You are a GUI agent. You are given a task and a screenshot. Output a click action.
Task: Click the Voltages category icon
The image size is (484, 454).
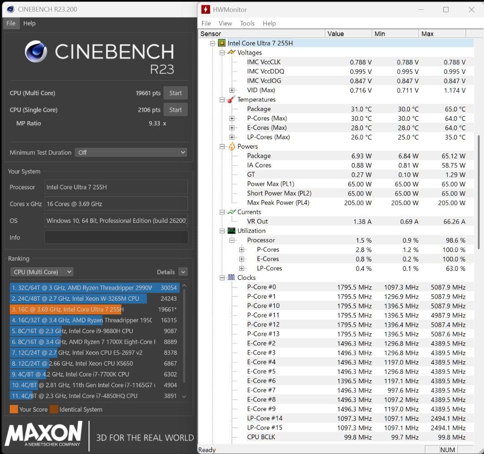pyautogui.click(x=232, y=52)
